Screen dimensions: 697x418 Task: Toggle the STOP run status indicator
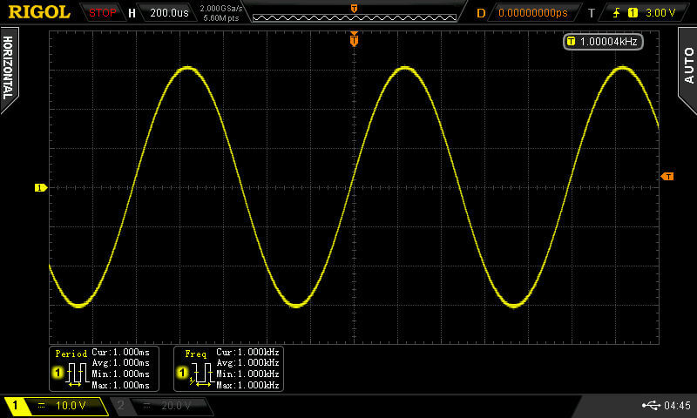pos(103,13)
